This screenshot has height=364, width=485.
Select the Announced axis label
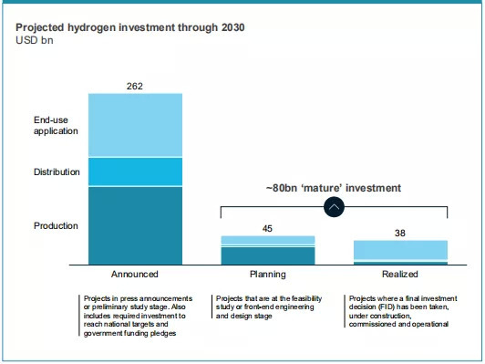(x=135, y=275)
